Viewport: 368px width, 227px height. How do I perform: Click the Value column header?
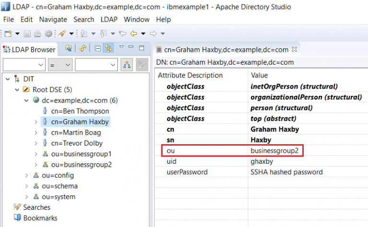[x=259, y=75]
